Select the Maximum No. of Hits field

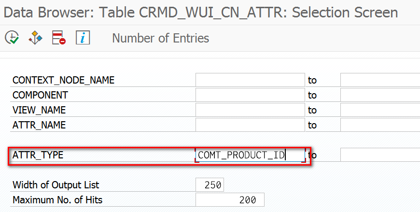(230, 200)
